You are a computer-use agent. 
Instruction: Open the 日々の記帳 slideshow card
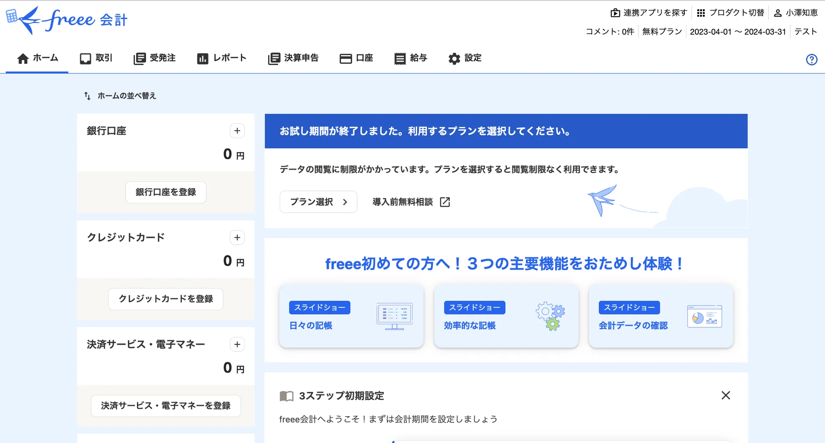(351, 316)
